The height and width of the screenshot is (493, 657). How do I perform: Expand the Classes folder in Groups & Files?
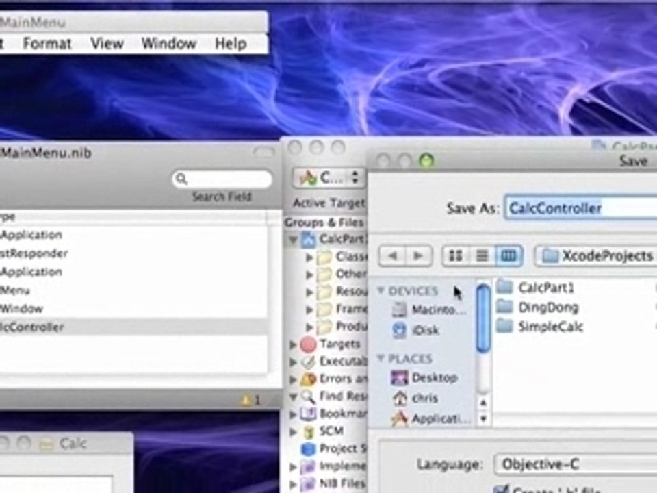[x=309, y=257]
